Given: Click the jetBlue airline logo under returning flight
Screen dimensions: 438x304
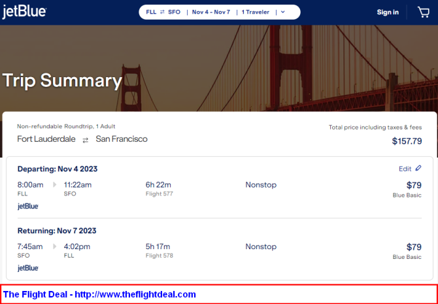Looking at the screenshot, I should tap(28, 268).
